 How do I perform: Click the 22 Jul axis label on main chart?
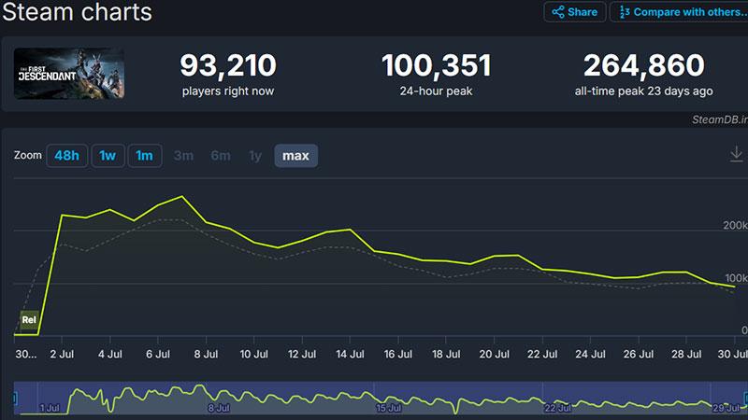coord(542,355)
